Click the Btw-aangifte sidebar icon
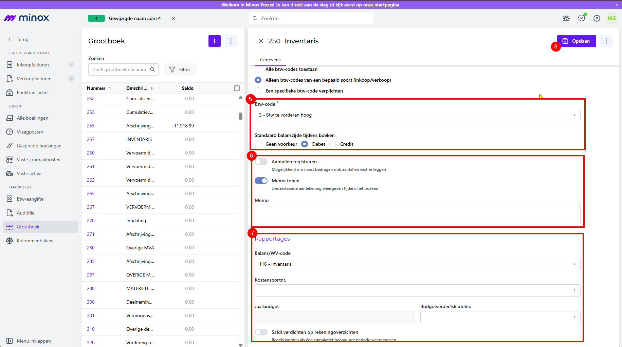The width and height of the screenshot is (622, 347). point(10,199)
